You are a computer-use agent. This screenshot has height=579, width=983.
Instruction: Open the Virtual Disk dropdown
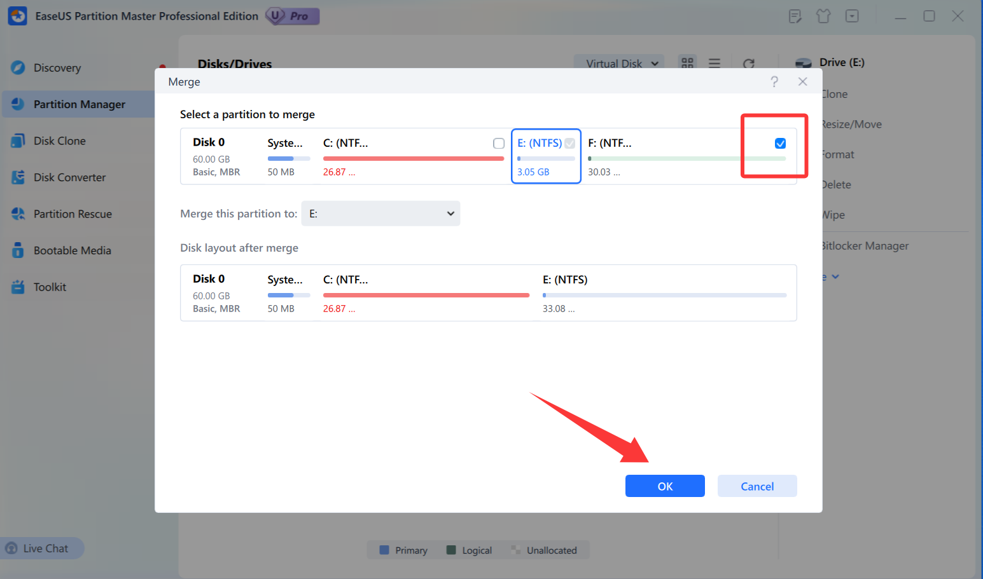tap(619, 64)
